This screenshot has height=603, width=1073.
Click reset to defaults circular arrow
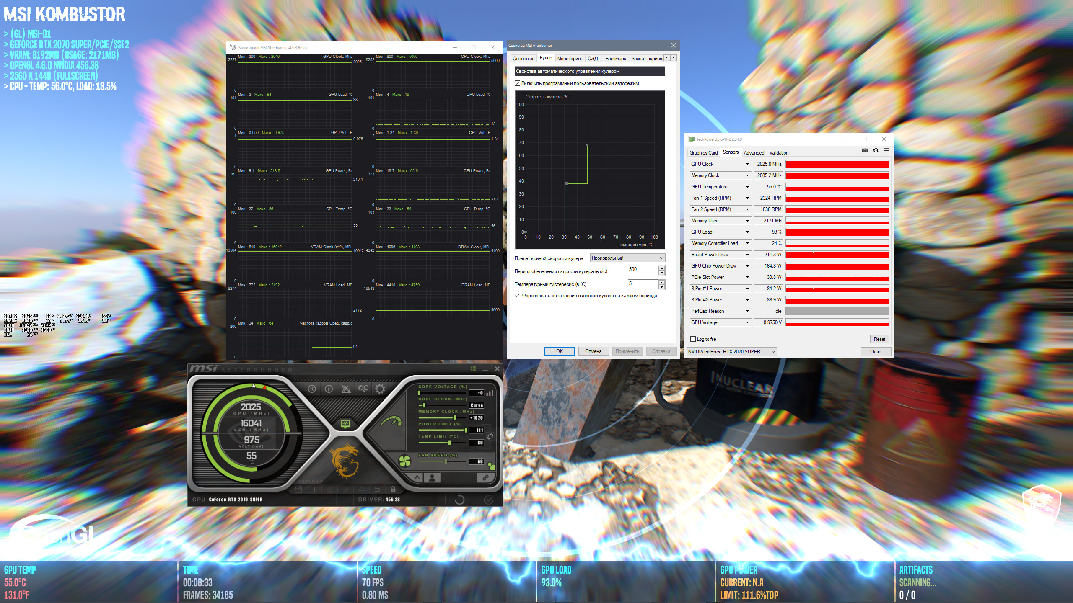(x=459, y=499)
